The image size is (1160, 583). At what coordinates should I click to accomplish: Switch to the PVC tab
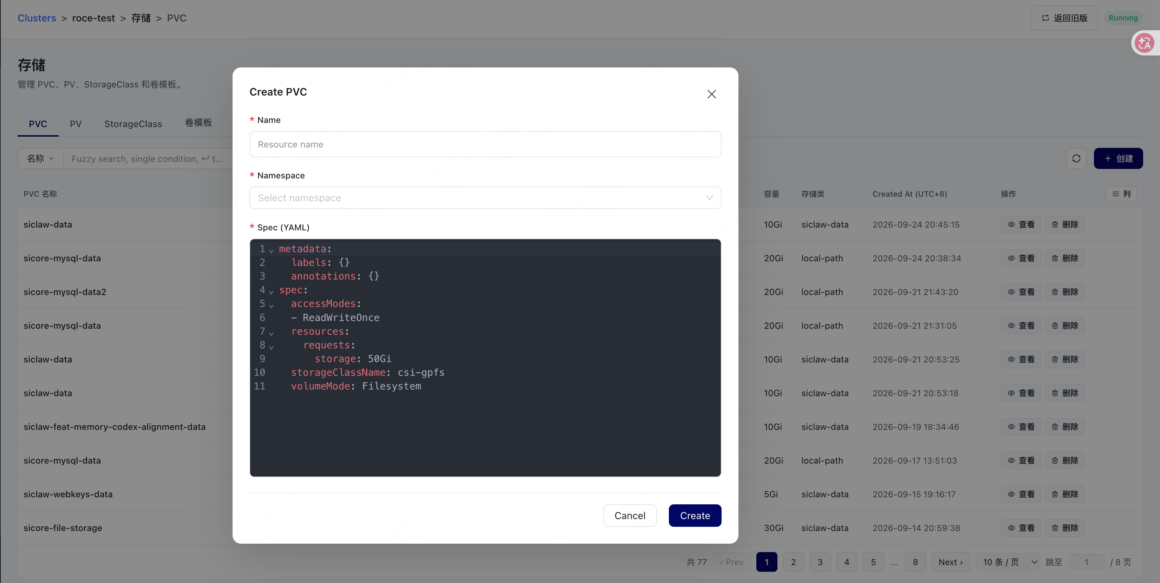38,124
